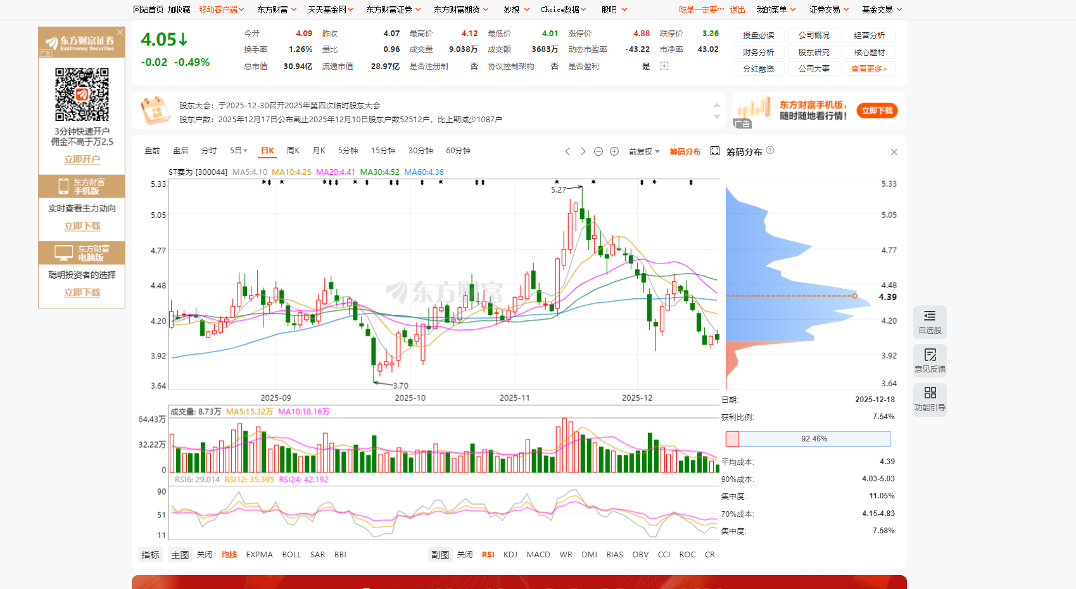The width and height of the screenshot is (1076, 589).
Task: Pan the chart right with the next arrow
Action: tap(583, 151)
